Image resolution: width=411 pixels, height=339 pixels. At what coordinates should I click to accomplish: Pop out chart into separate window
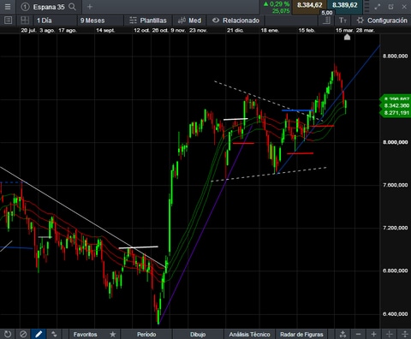391,7
